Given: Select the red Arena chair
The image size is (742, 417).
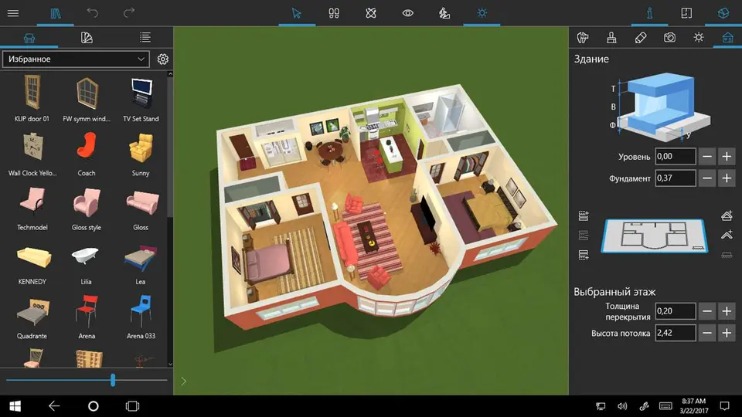Looking at the screenshot, I should pos(87,317).
